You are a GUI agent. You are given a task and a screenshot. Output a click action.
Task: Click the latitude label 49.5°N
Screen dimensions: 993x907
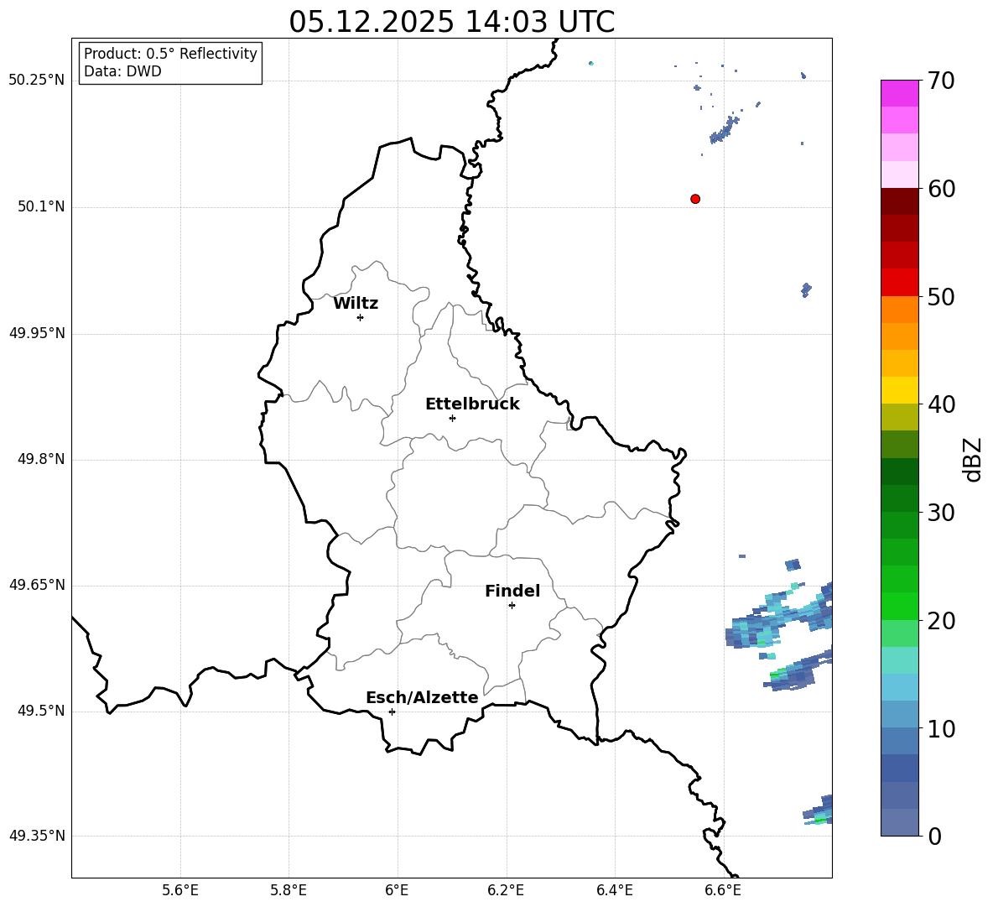[x=41, y=710]
